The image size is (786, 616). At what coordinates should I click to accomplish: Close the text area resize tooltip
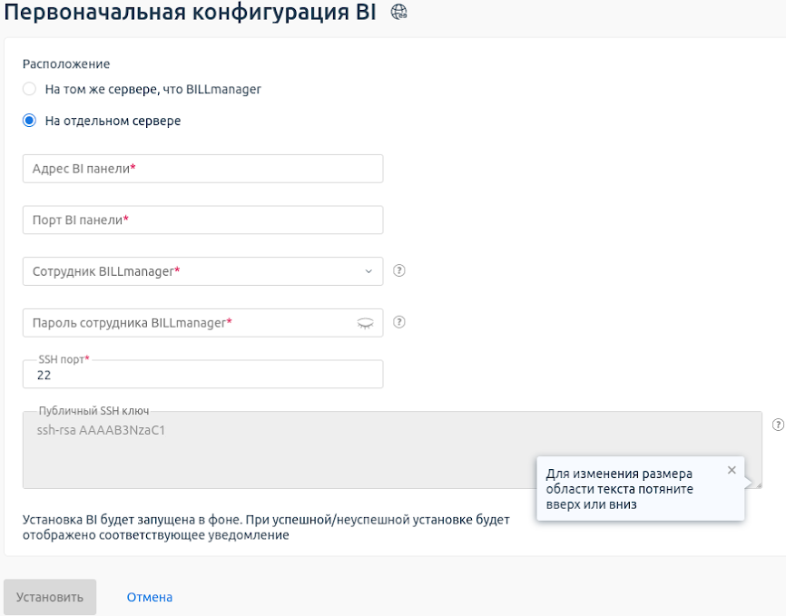point(732,470)
